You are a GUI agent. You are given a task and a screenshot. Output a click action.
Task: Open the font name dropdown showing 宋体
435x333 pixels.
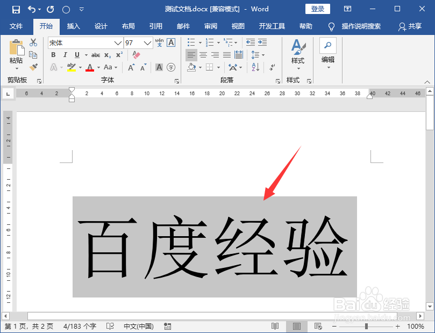point(118,43)
